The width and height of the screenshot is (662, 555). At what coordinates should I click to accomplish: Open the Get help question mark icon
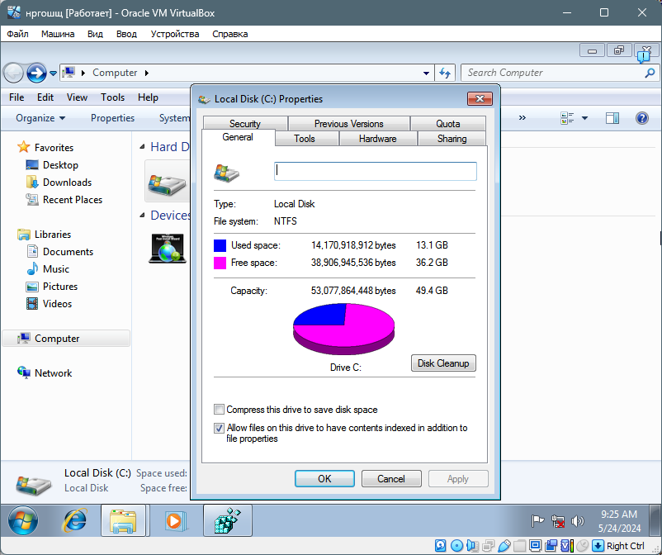641,118
